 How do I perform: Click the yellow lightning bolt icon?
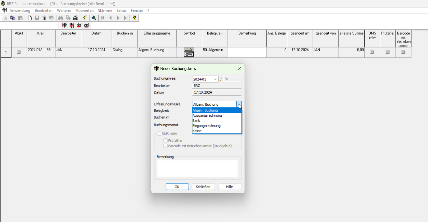(85, 18)
